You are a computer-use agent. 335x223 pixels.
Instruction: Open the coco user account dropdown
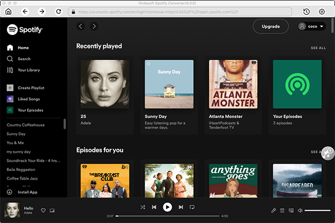311,26
